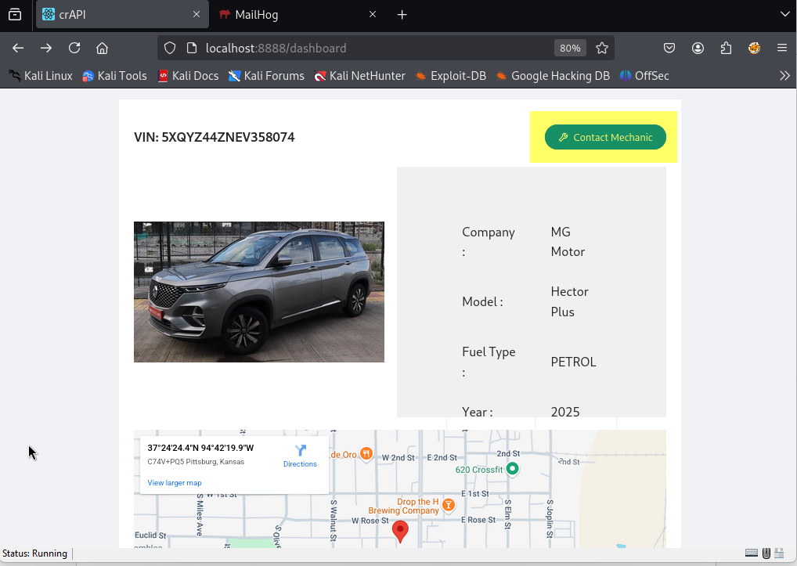Click the Status: Running text
Screen dimensions: 797x566
[x=34, y=553]
